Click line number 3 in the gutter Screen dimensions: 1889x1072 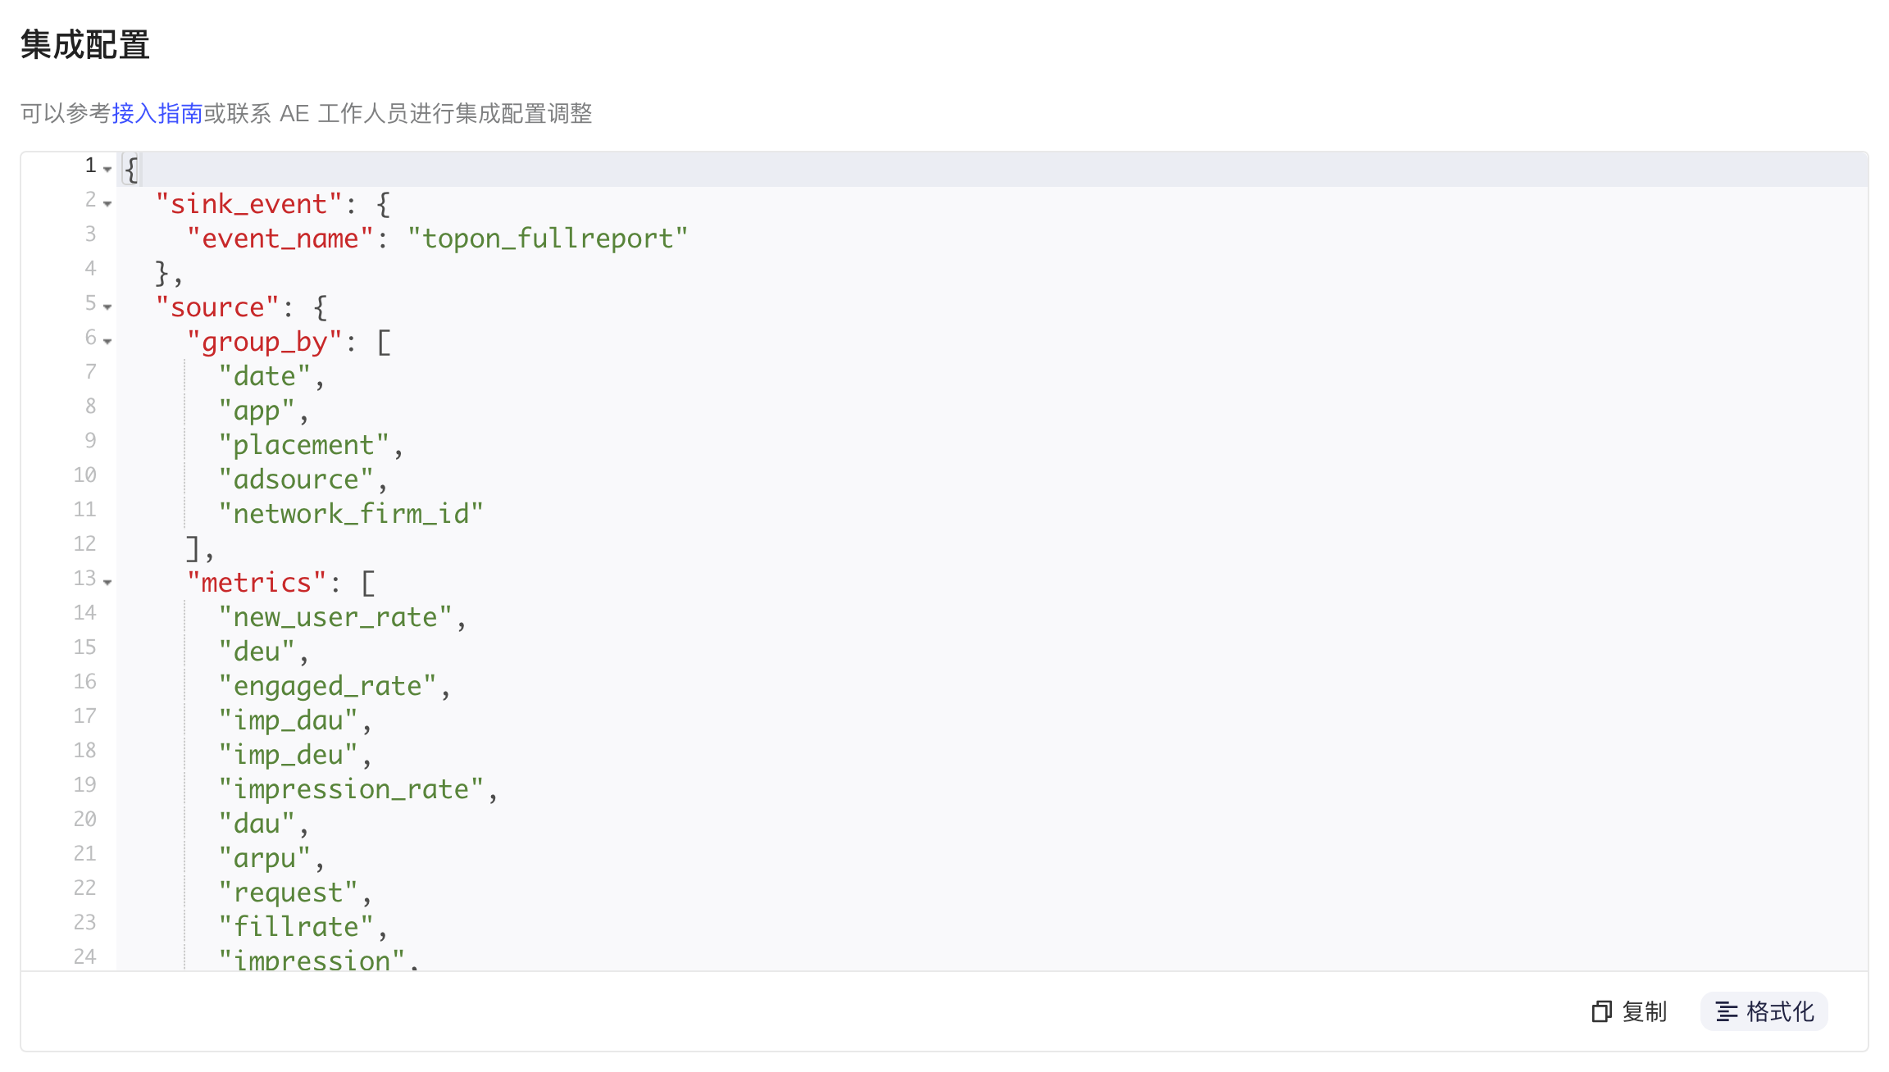pyautogui.click(x=90, y=234)
